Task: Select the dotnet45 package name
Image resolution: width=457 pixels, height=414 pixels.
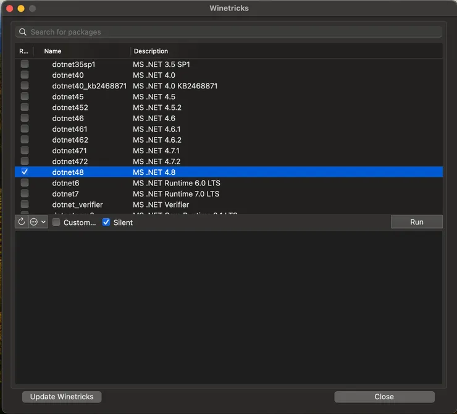Action: pyautogui.click(x=68, y=97)
